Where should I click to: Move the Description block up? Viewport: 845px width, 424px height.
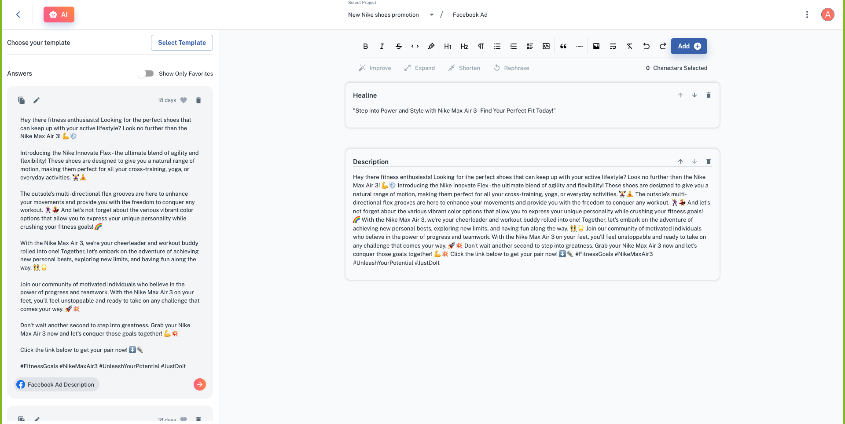(680, 161)
